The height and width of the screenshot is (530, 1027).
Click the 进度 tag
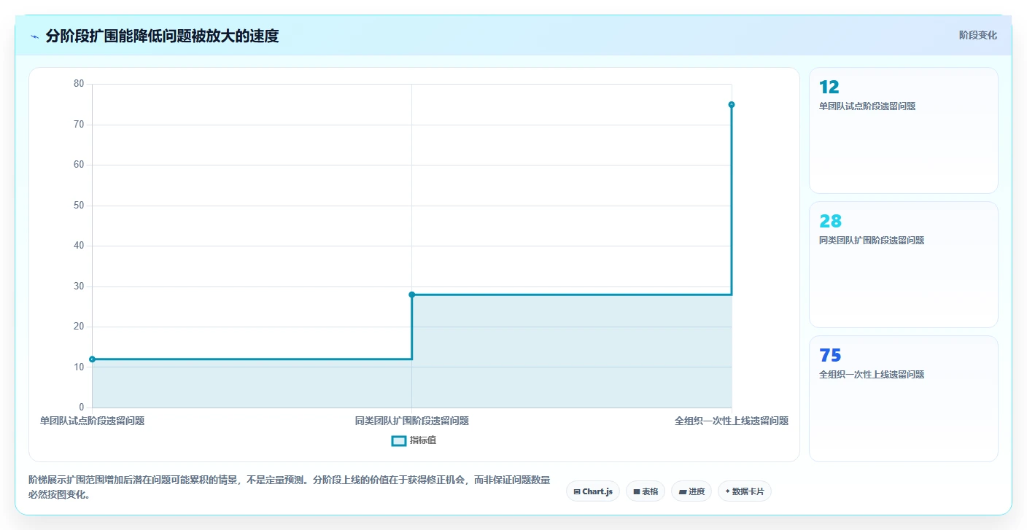[x=691, y=491]
